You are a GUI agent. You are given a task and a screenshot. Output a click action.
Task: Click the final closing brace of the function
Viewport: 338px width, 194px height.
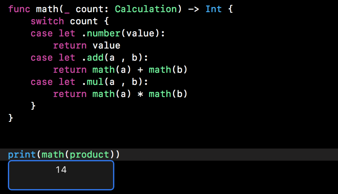11,118
